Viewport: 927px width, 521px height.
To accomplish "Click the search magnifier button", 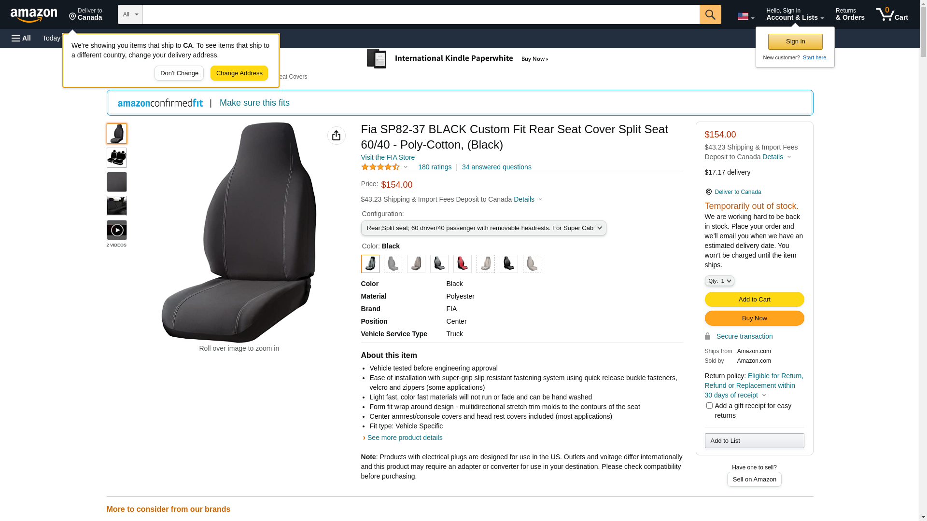I will [x=710, y=14].
